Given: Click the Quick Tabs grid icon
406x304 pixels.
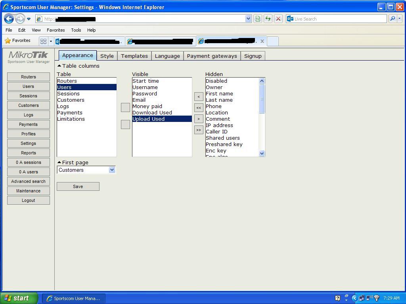Looking at the screenshot, I should [x=44, y=41].
